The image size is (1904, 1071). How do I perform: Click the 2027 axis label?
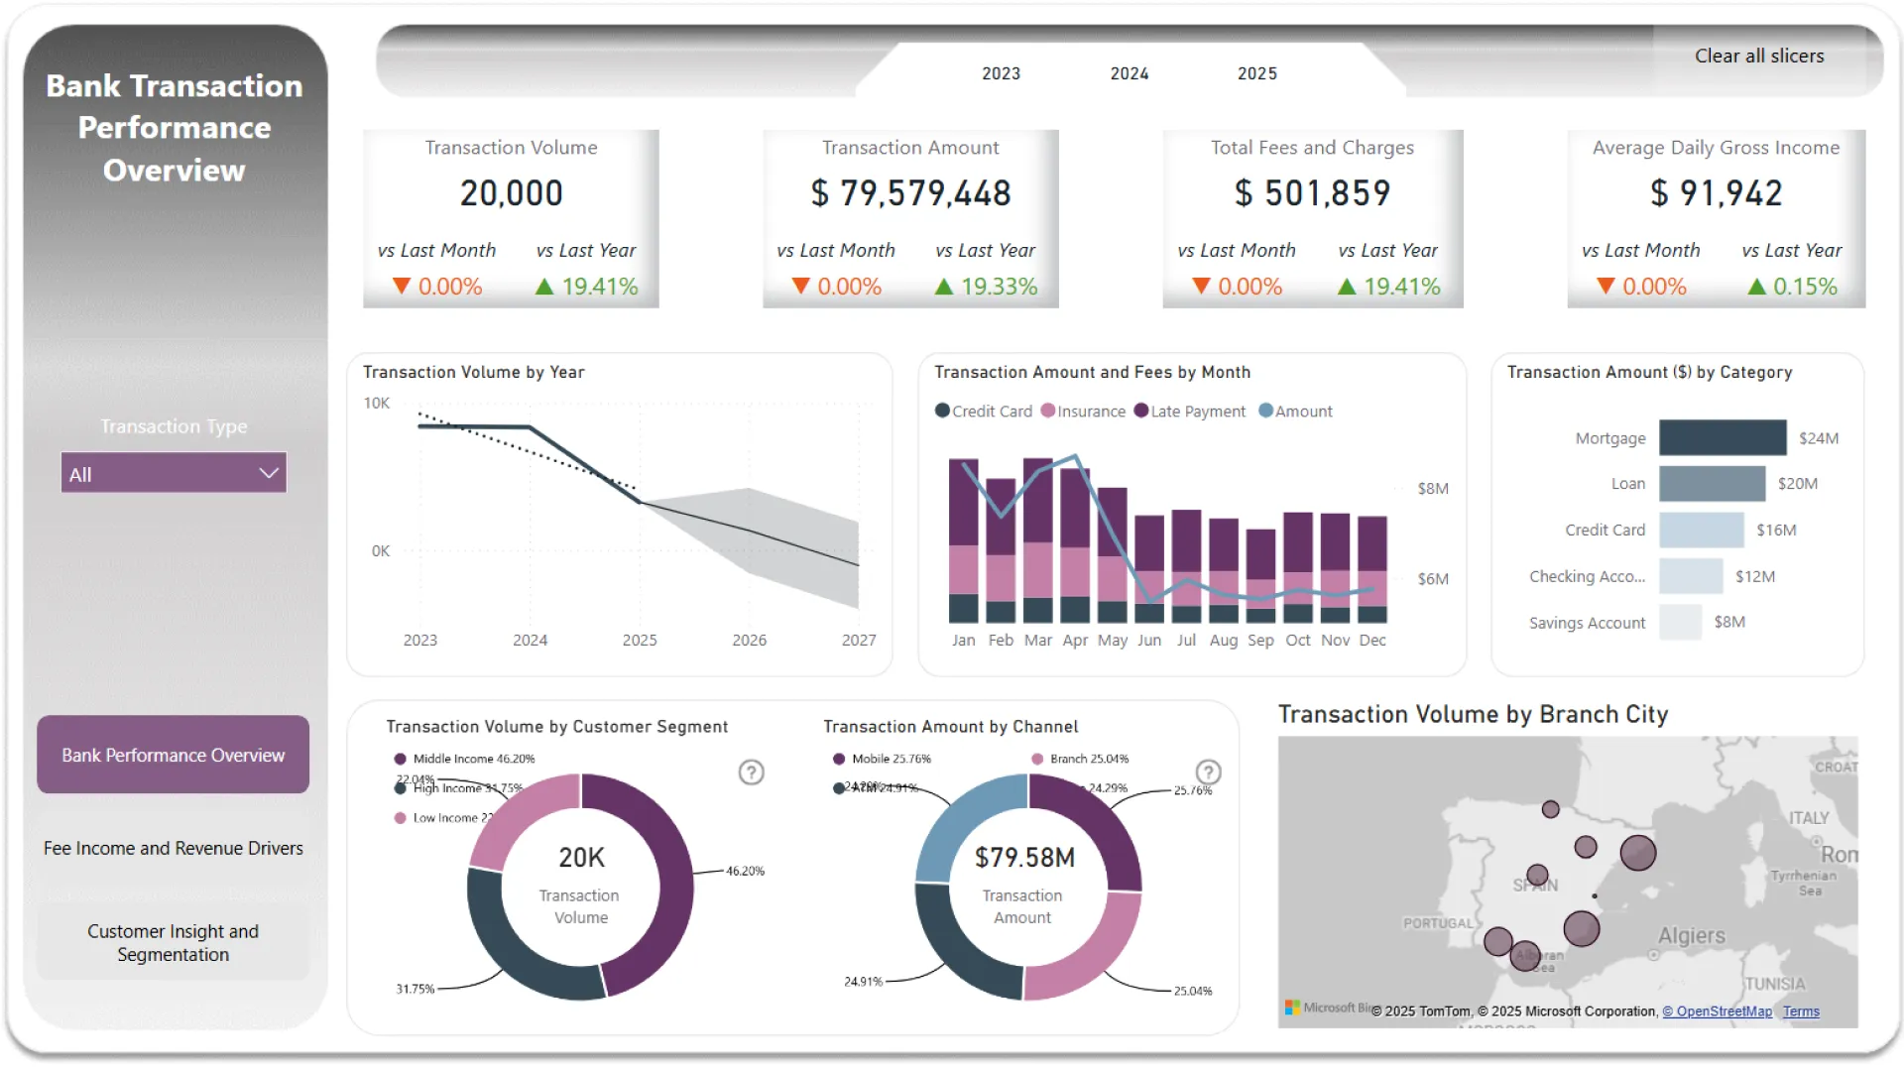(859, 641)
